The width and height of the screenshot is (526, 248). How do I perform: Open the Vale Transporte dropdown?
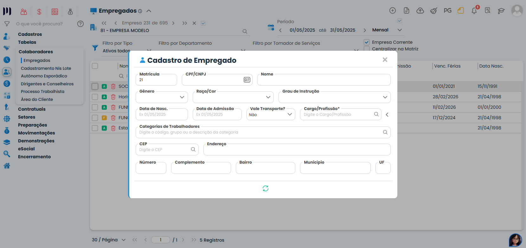tap(271, 114)
